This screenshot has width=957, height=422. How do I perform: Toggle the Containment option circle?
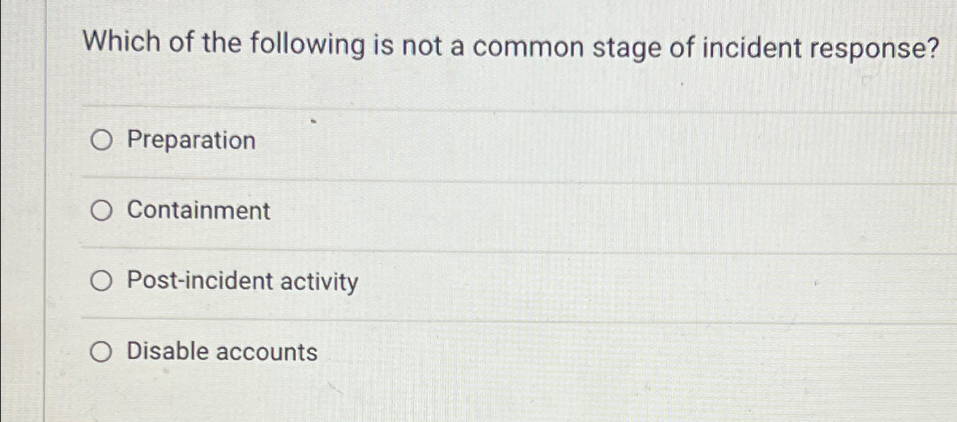click(101, 210)
